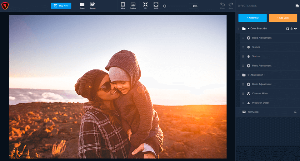Click the zoom slider handle
Image resolution: width=300 pixels, height=161 pixels.
click(165, 6)
